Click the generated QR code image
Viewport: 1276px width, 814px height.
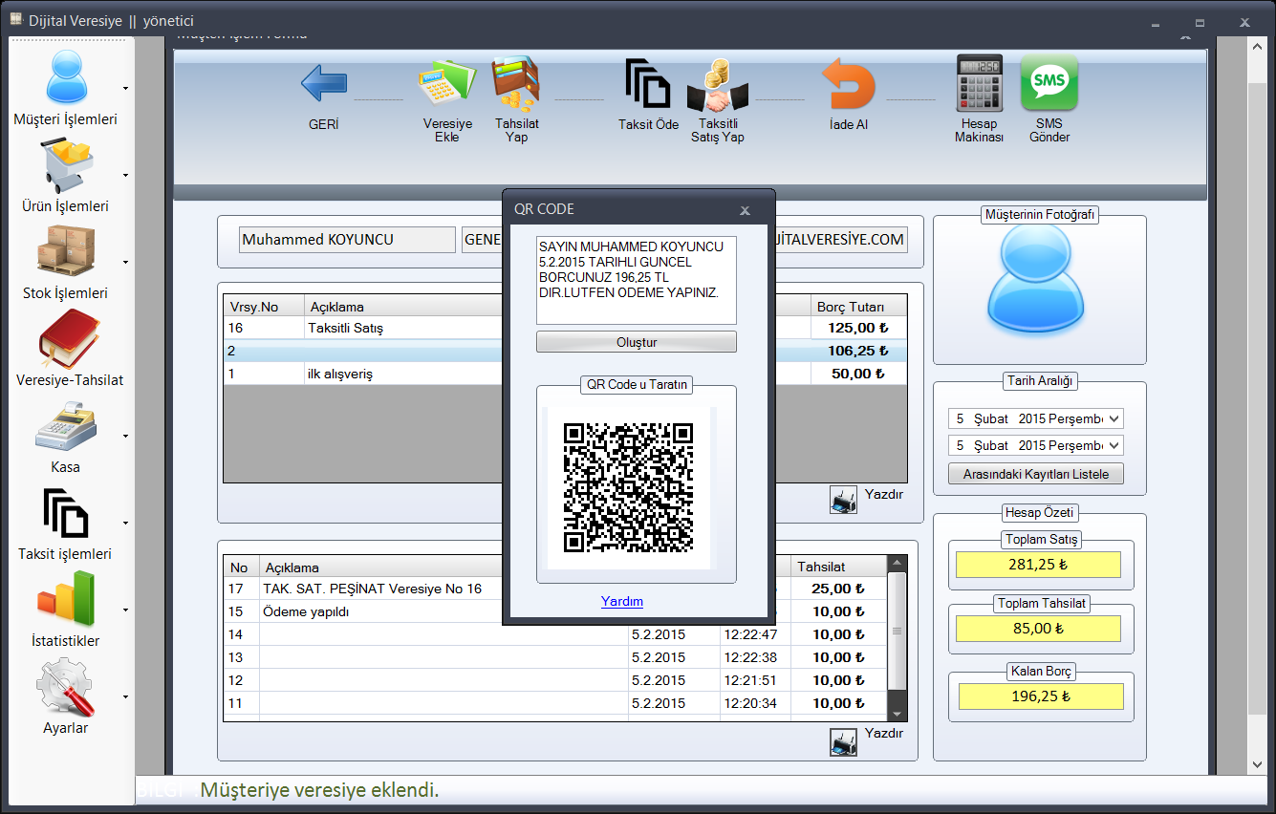click(x=628, y=487)
